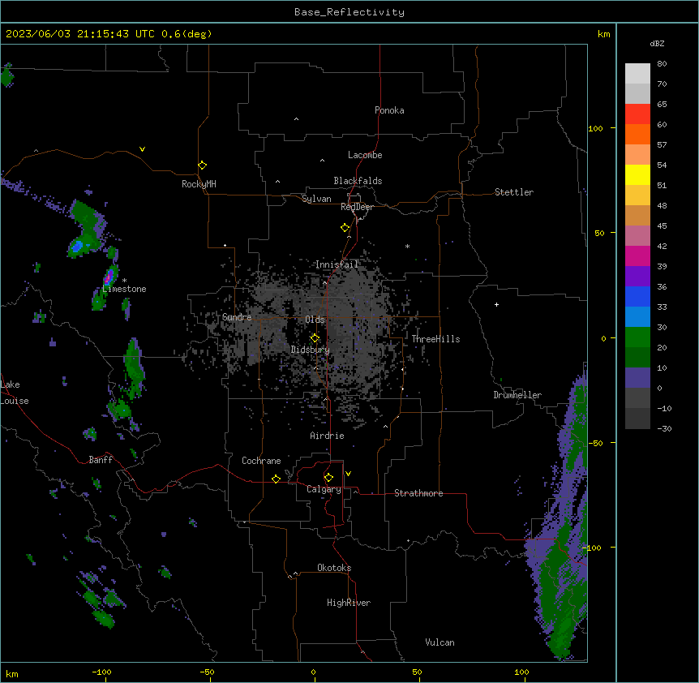Click the Innisfail label
Viewport: 699px width, 683px height.
click(337, 264)
